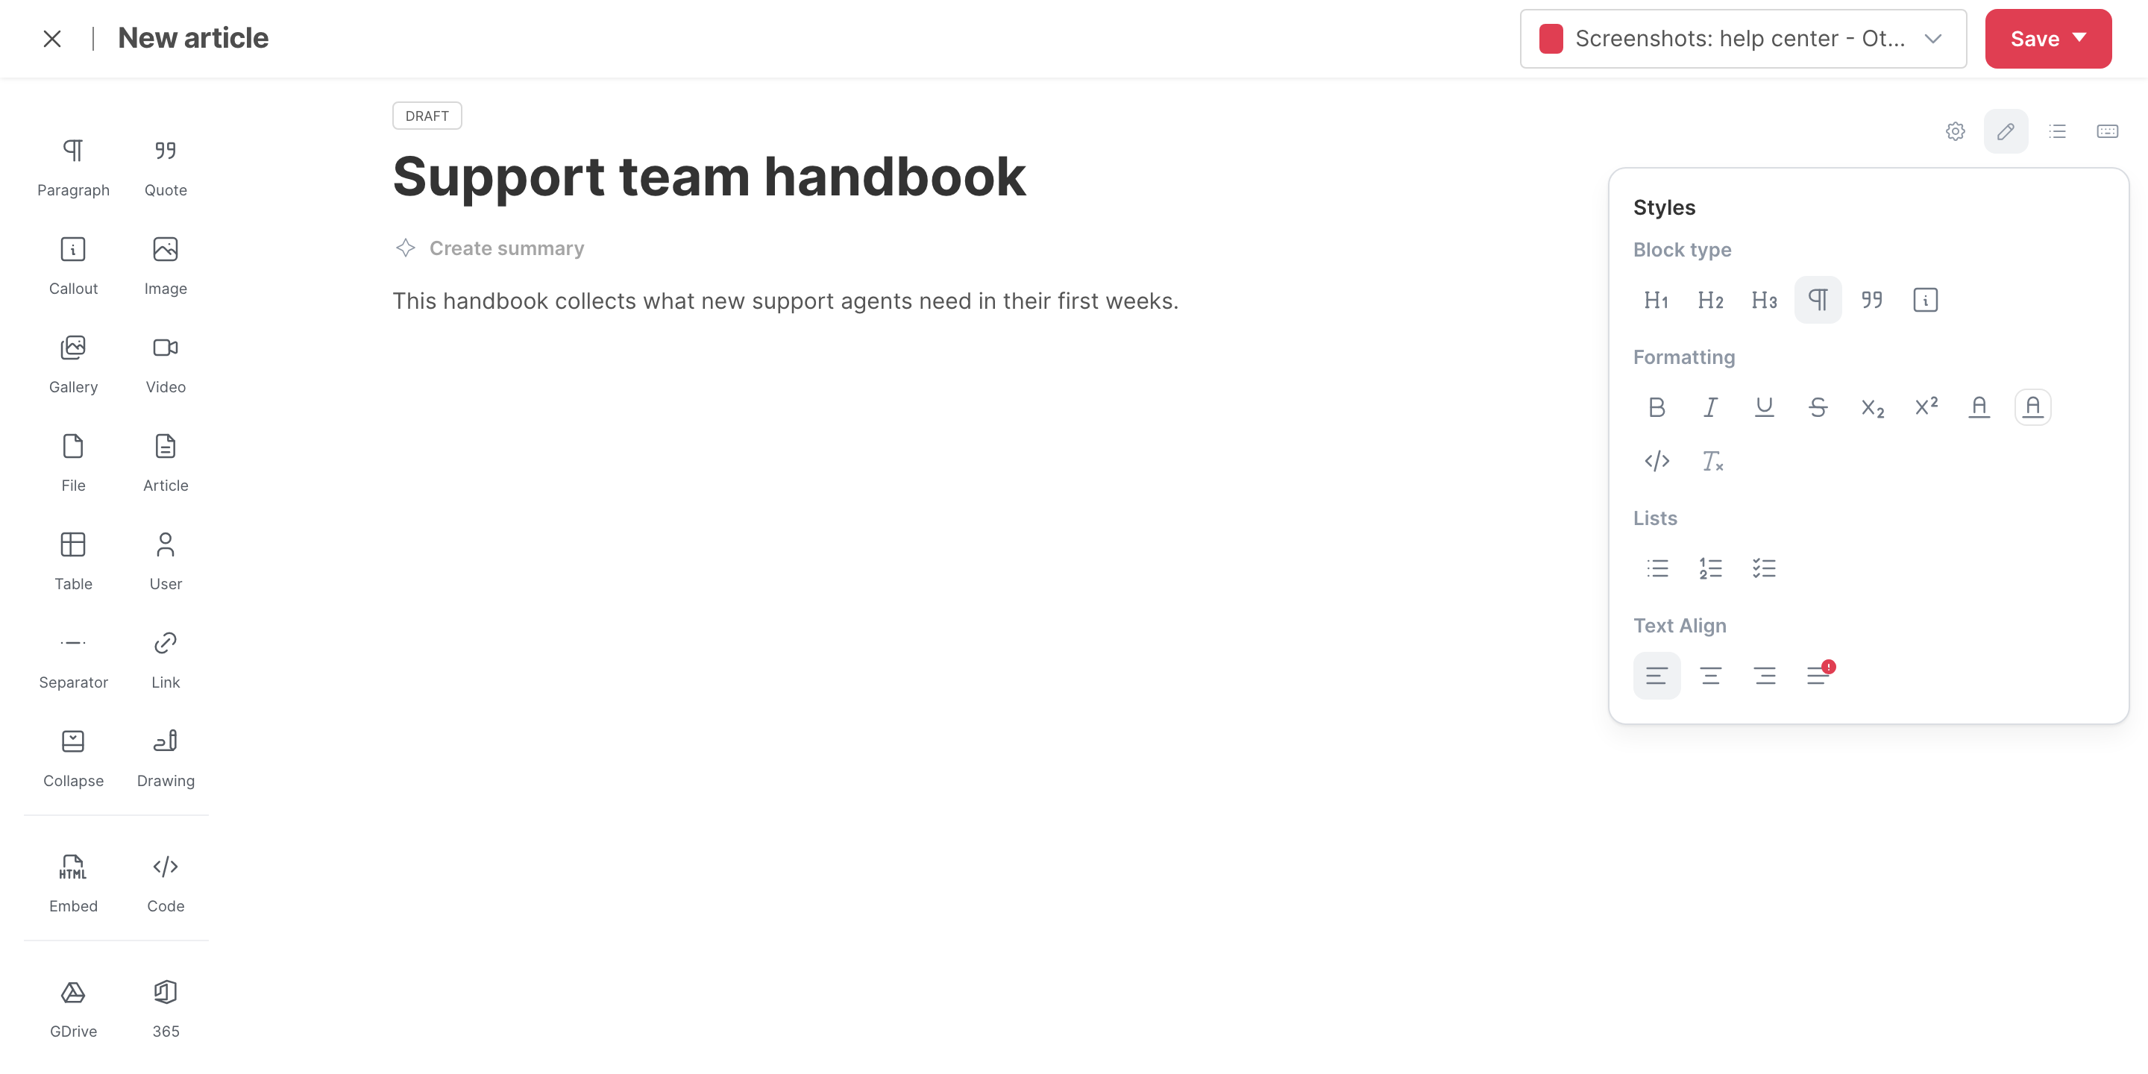Add a Code block from sidebar
Image resolution: width=2148 pixels, height=1074 pixels.
[x=165, y=883]
